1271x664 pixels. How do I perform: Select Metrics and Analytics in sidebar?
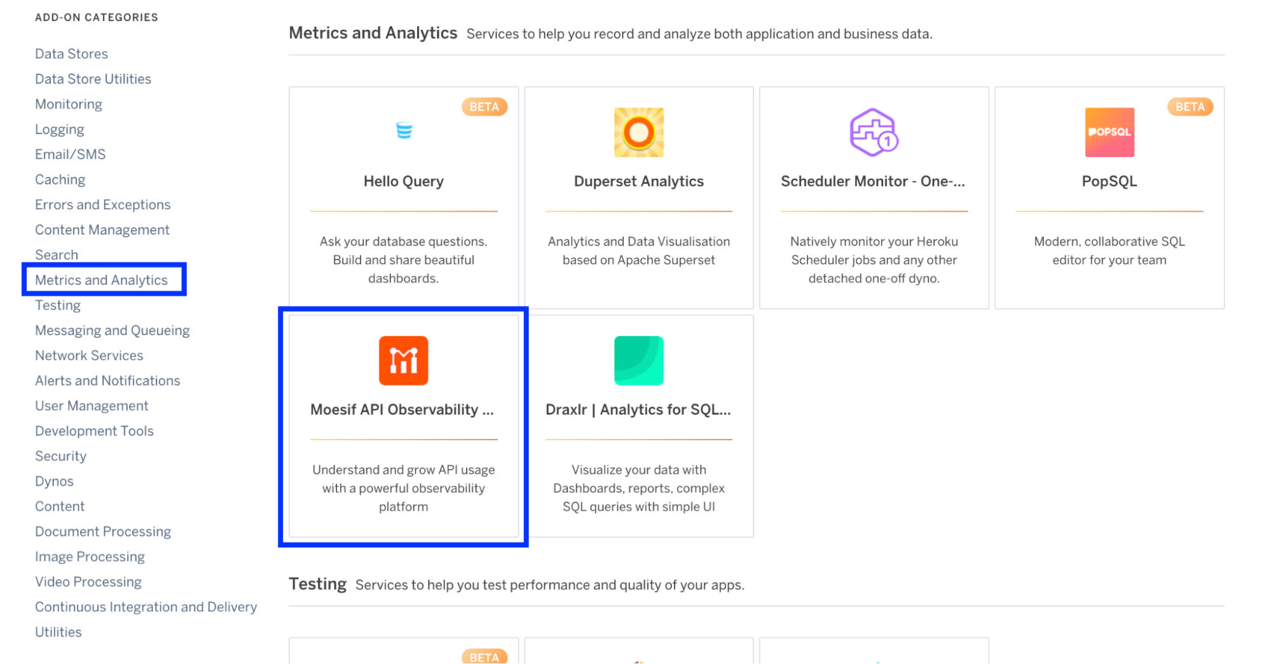click(x=101, y=279)
